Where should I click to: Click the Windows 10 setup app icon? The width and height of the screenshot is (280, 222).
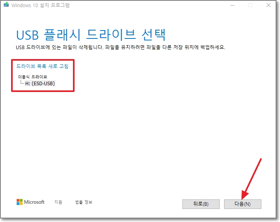click(6, 4)
